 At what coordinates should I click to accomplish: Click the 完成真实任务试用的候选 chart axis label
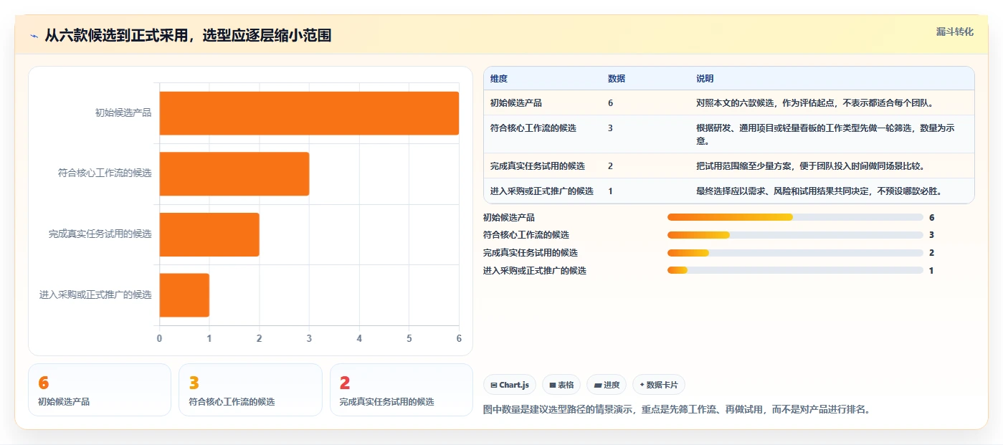click(100, 234)
